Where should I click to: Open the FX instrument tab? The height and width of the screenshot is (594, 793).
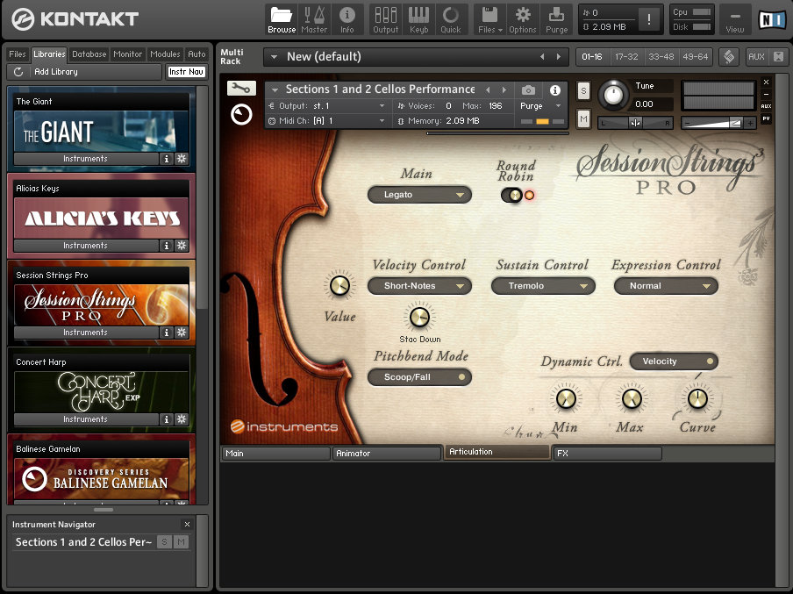pos(607,454)
